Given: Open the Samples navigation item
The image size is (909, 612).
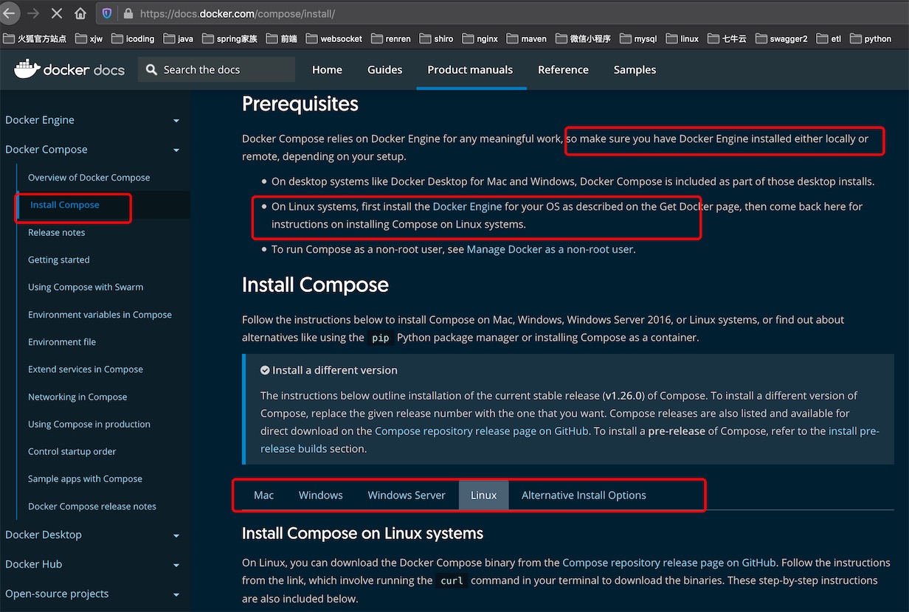Looking at the screenshot, I should click(635, 69).
